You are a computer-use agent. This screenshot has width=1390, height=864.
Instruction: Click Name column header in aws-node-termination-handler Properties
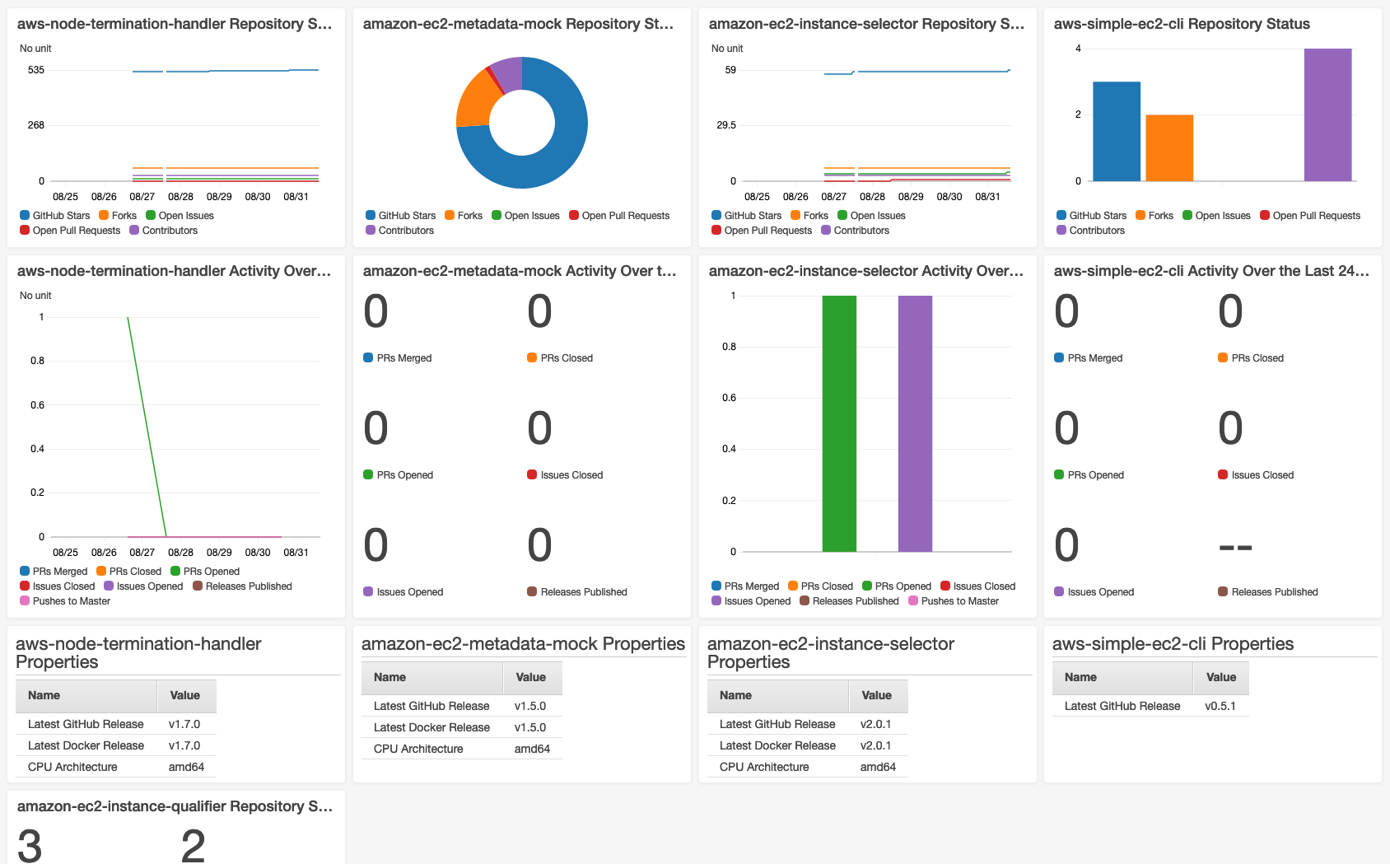point(86,695)
